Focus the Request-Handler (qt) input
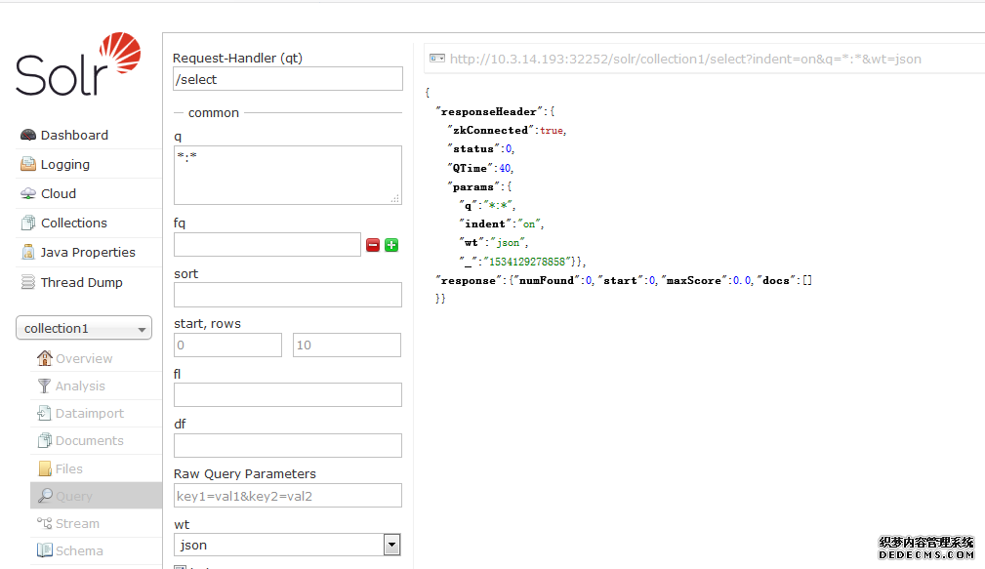This screenshot has height=569, width=985. click(x=287, y=79)
